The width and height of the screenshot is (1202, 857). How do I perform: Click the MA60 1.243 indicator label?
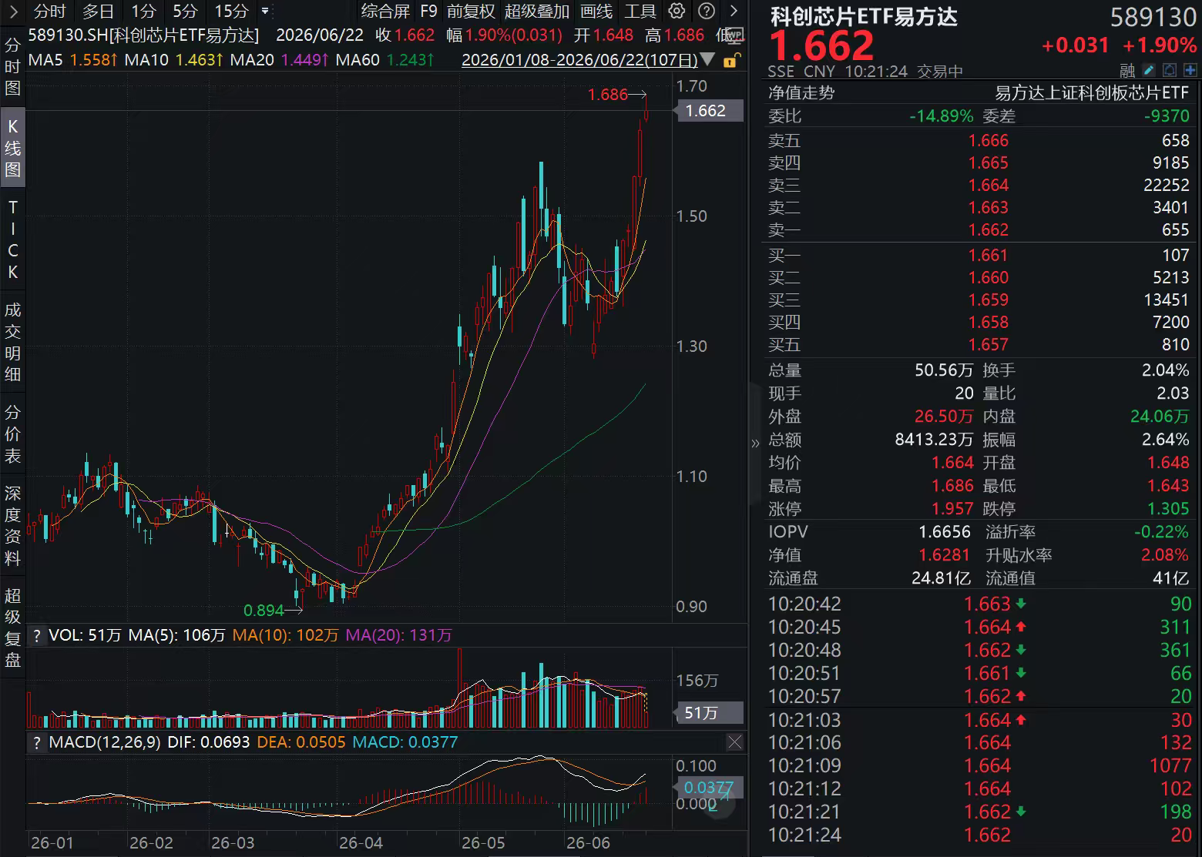(x=385, y=60)
